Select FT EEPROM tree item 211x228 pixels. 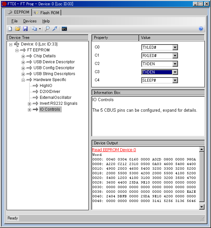pyautogui.click(x=38, y=50)
